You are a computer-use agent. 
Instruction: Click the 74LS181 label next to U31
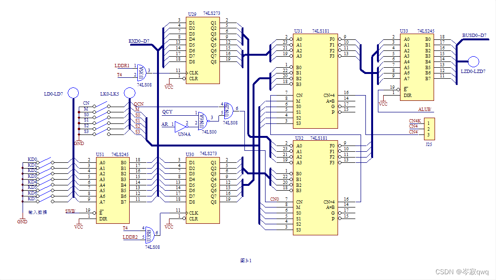pos(321,31)
